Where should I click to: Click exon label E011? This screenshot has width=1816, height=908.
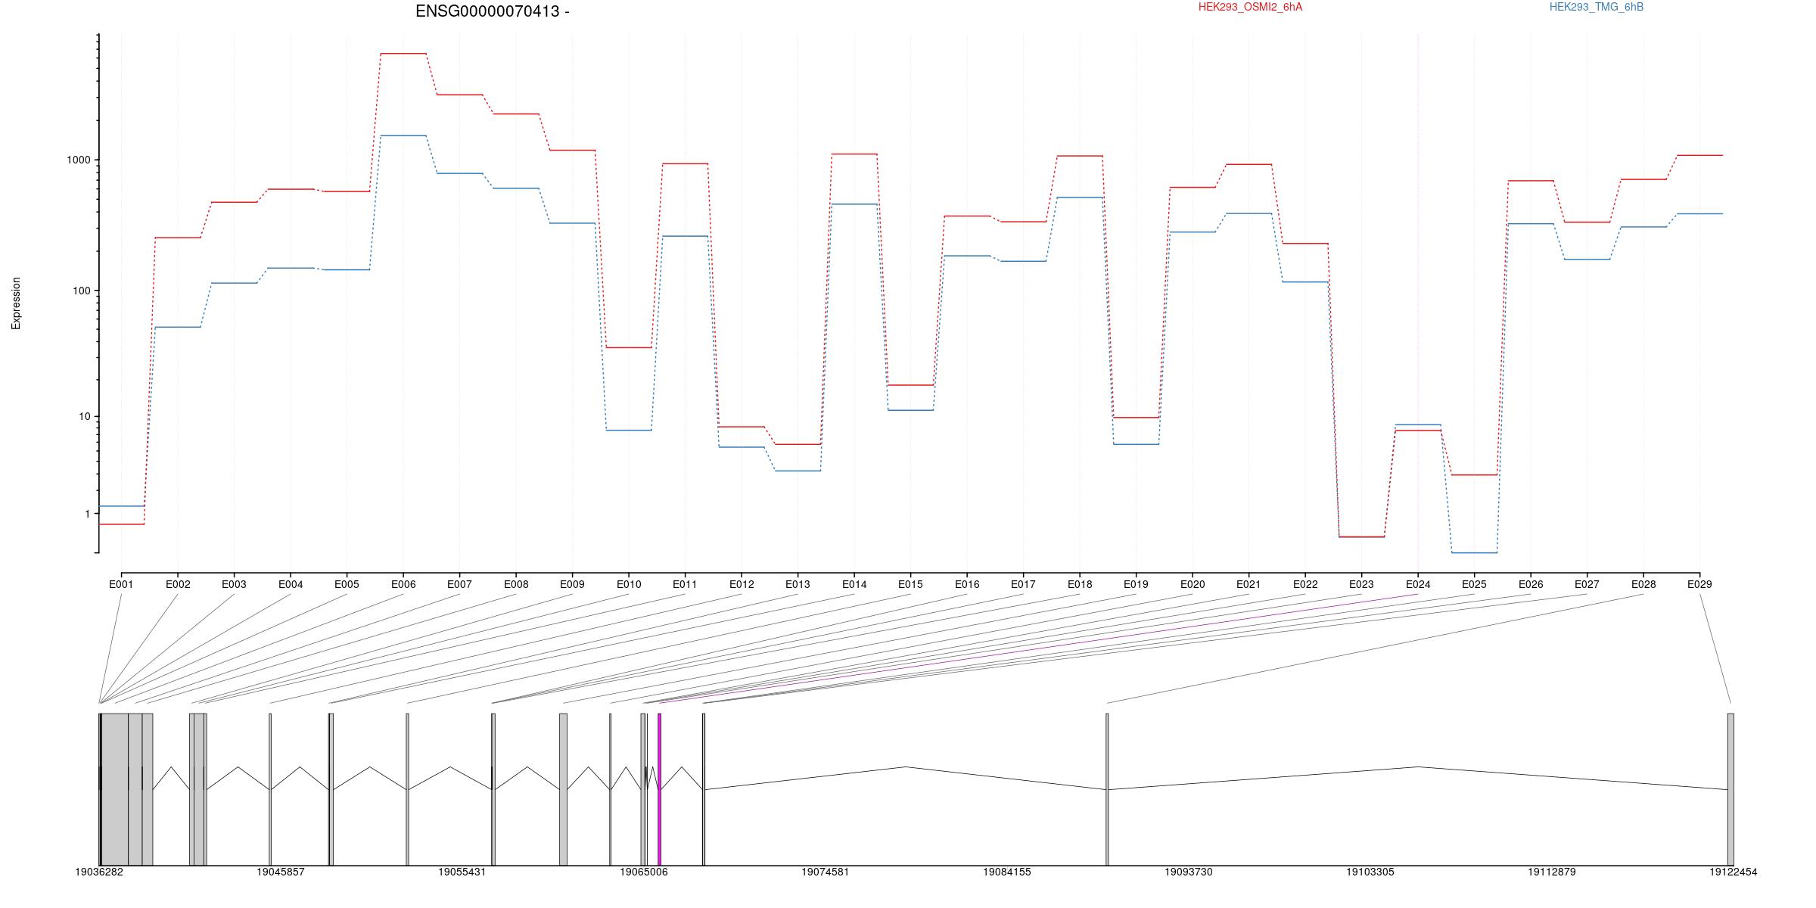tap(685, 584)
